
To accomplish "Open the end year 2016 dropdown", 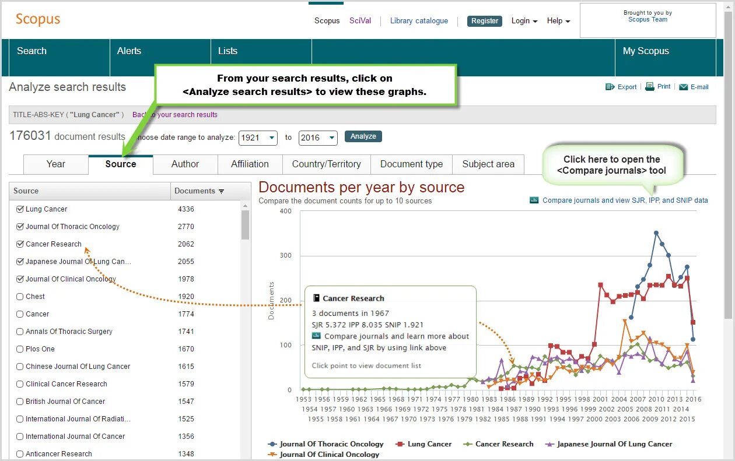I will pyautogui.click(x=318, y=138).
